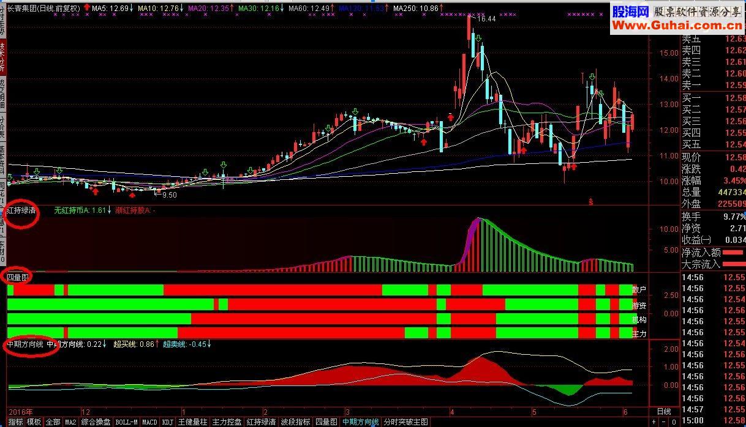Select the 四量图 tab in bottom bar
Image resolution: width=746 pixels, height=427 pixels.
point(326,422)
